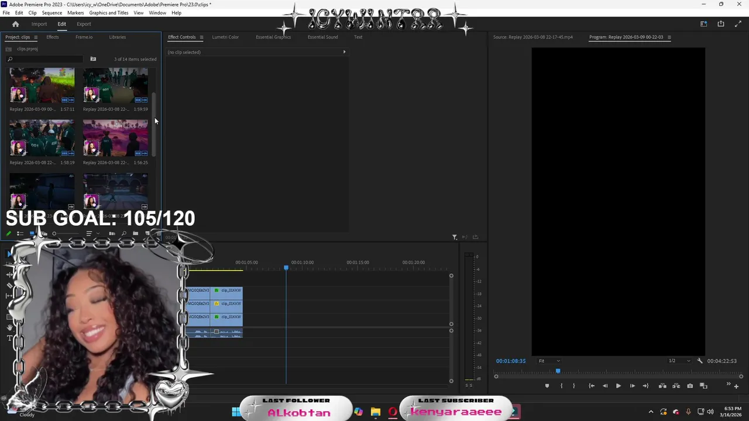
Task: Select the Ripple Edit tool
Action: [10, 275]
